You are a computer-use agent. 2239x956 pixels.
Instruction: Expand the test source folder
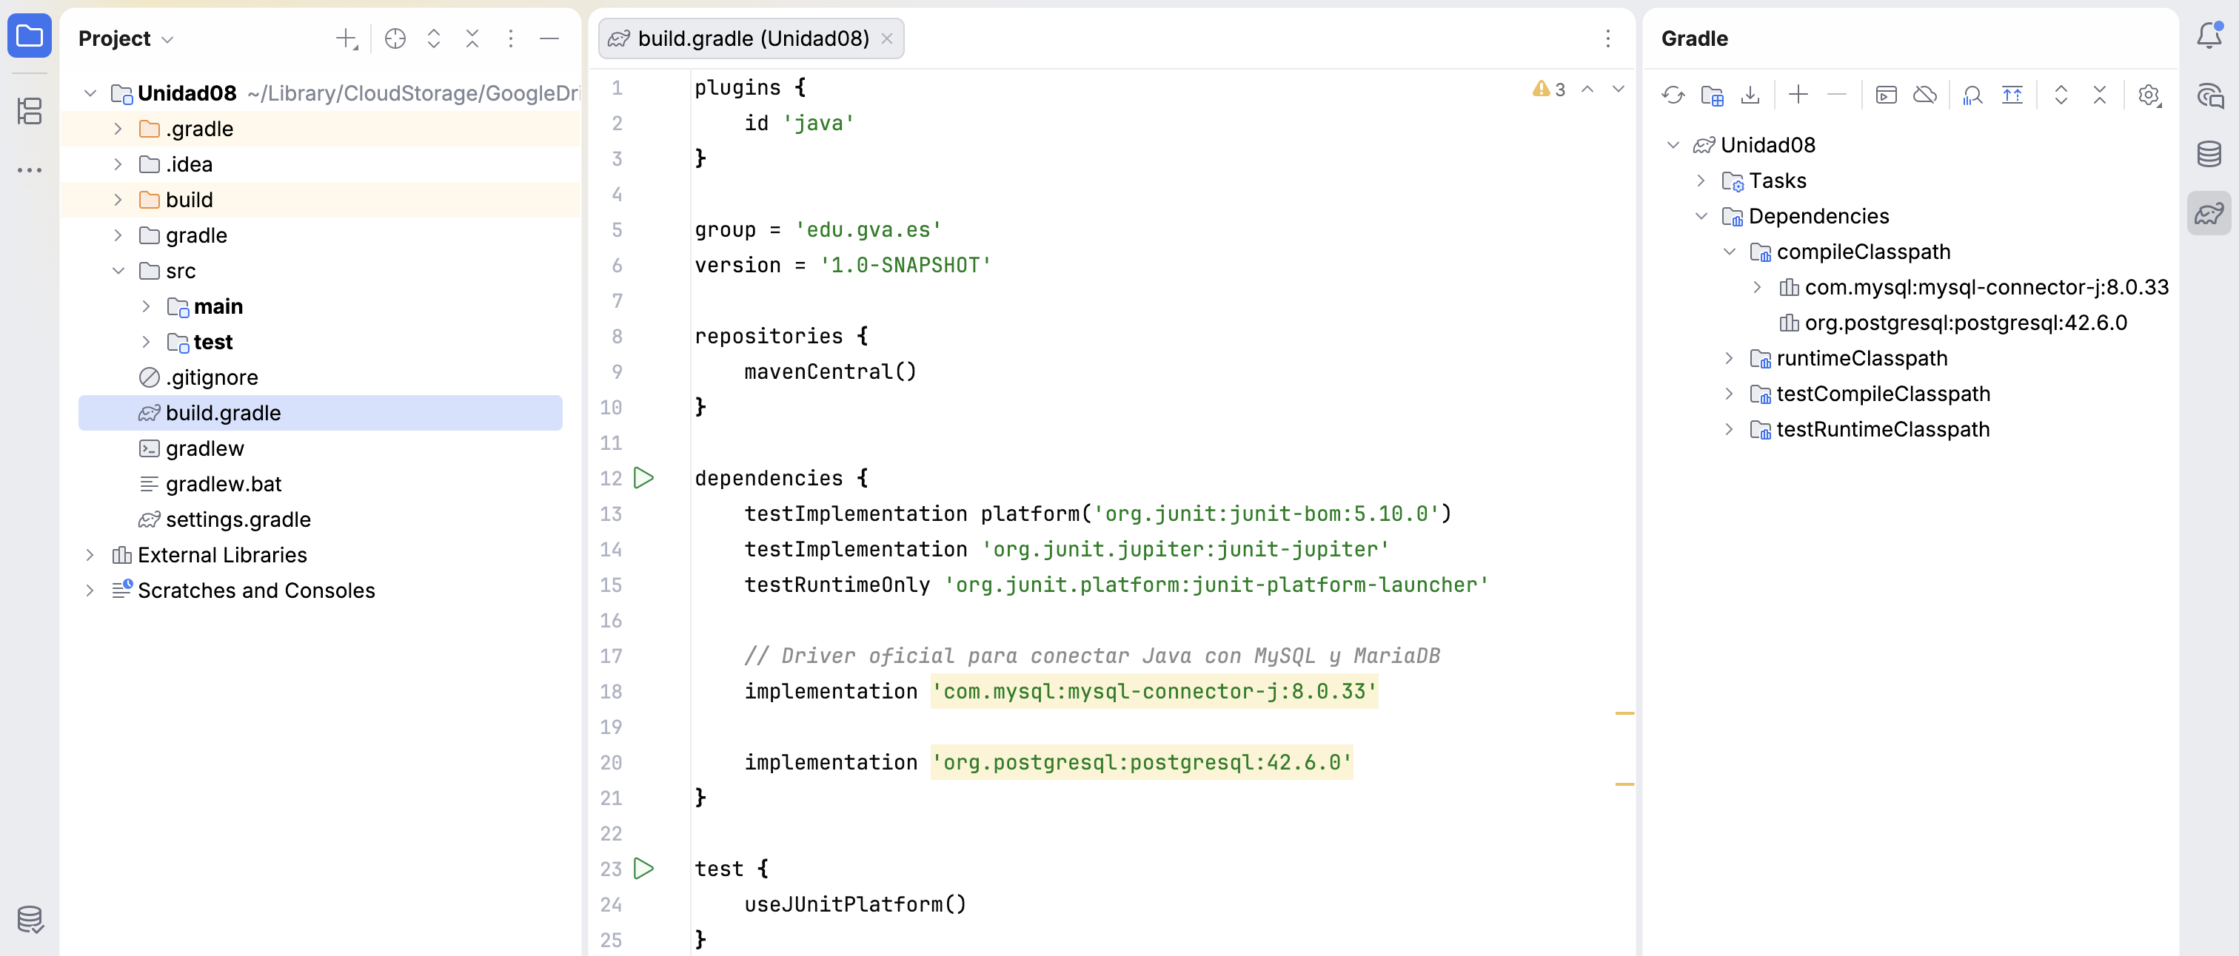146,342
